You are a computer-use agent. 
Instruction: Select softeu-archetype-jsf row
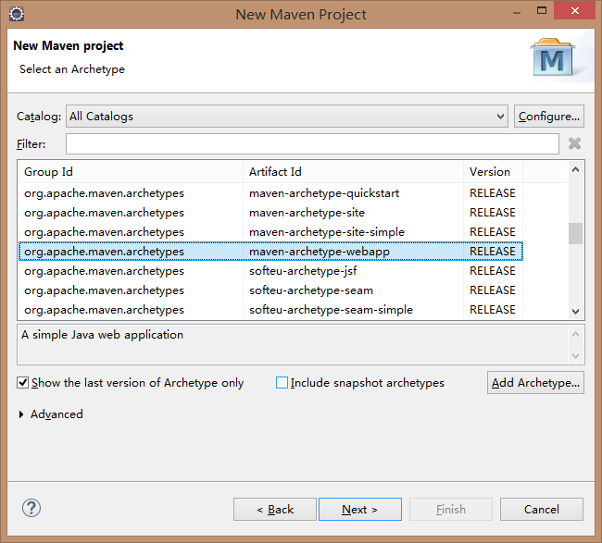pos(270,271)
